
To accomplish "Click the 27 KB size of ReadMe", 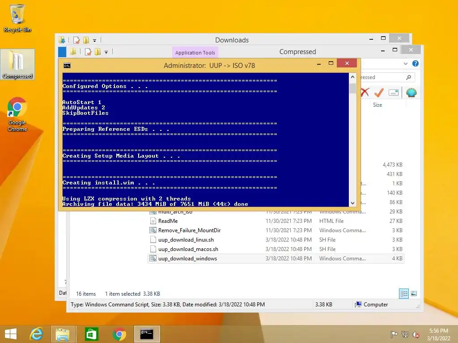I will pyautogui.click(x=396, y=221).
